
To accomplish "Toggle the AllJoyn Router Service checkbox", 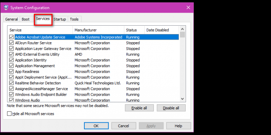I will [11, 43].
